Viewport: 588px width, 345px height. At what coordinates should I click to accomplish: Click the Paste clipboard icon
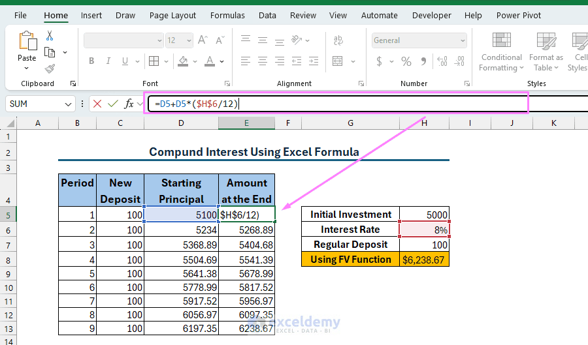coord(27,40)
